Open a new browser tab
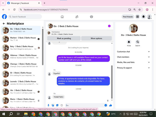156x117 pixels. (44, 3)
